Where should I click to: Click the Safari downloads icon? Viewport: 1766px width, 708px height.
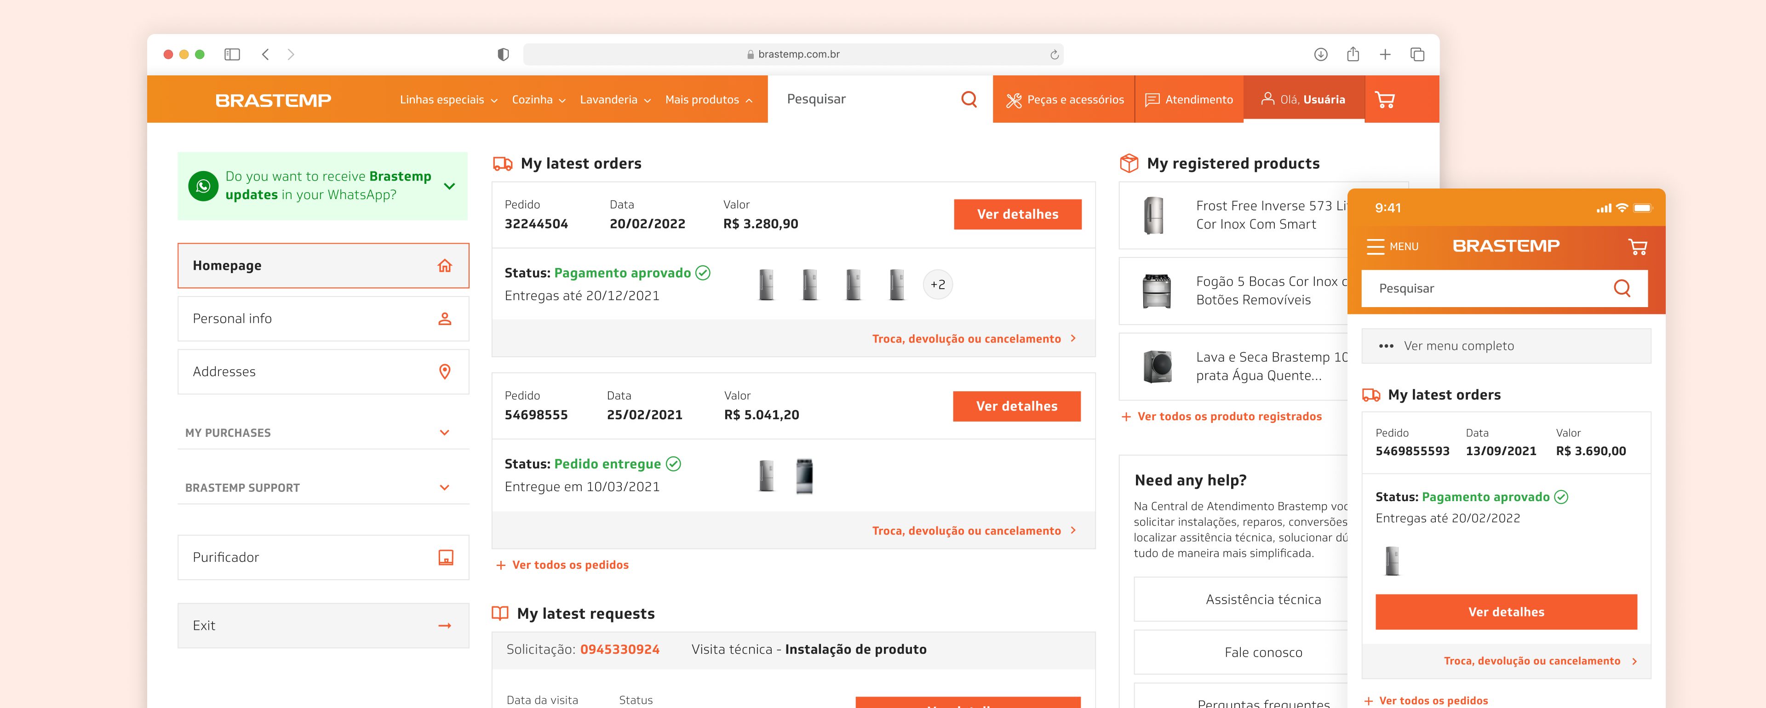pyautogui.click(x=1320, y=54)
